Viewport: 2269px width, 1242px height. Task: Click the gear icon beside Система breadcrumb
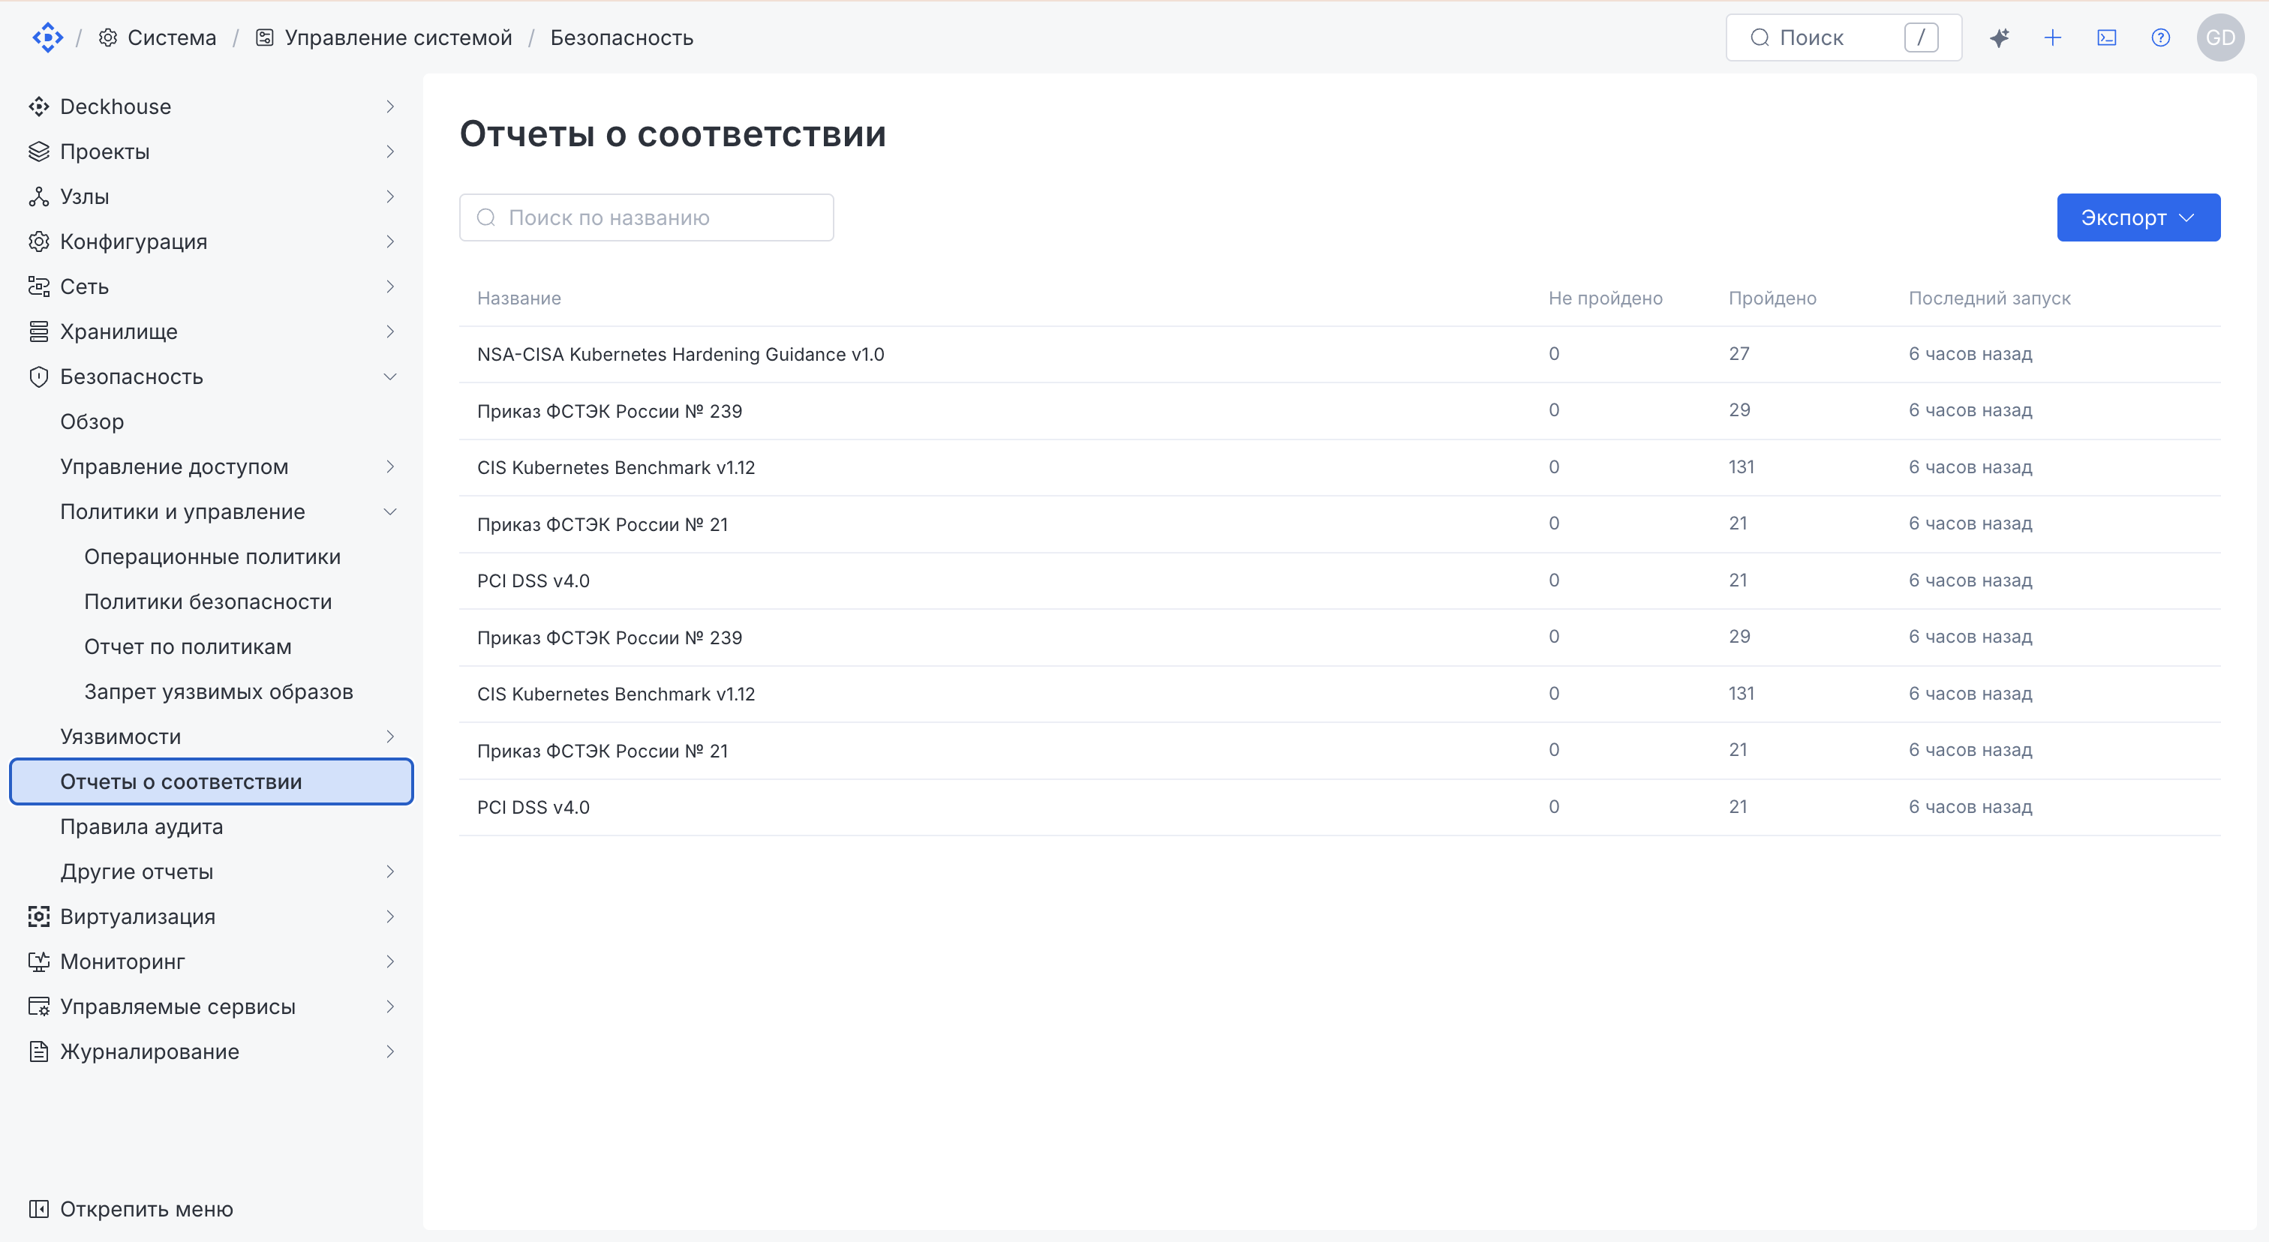click(107, 37)
